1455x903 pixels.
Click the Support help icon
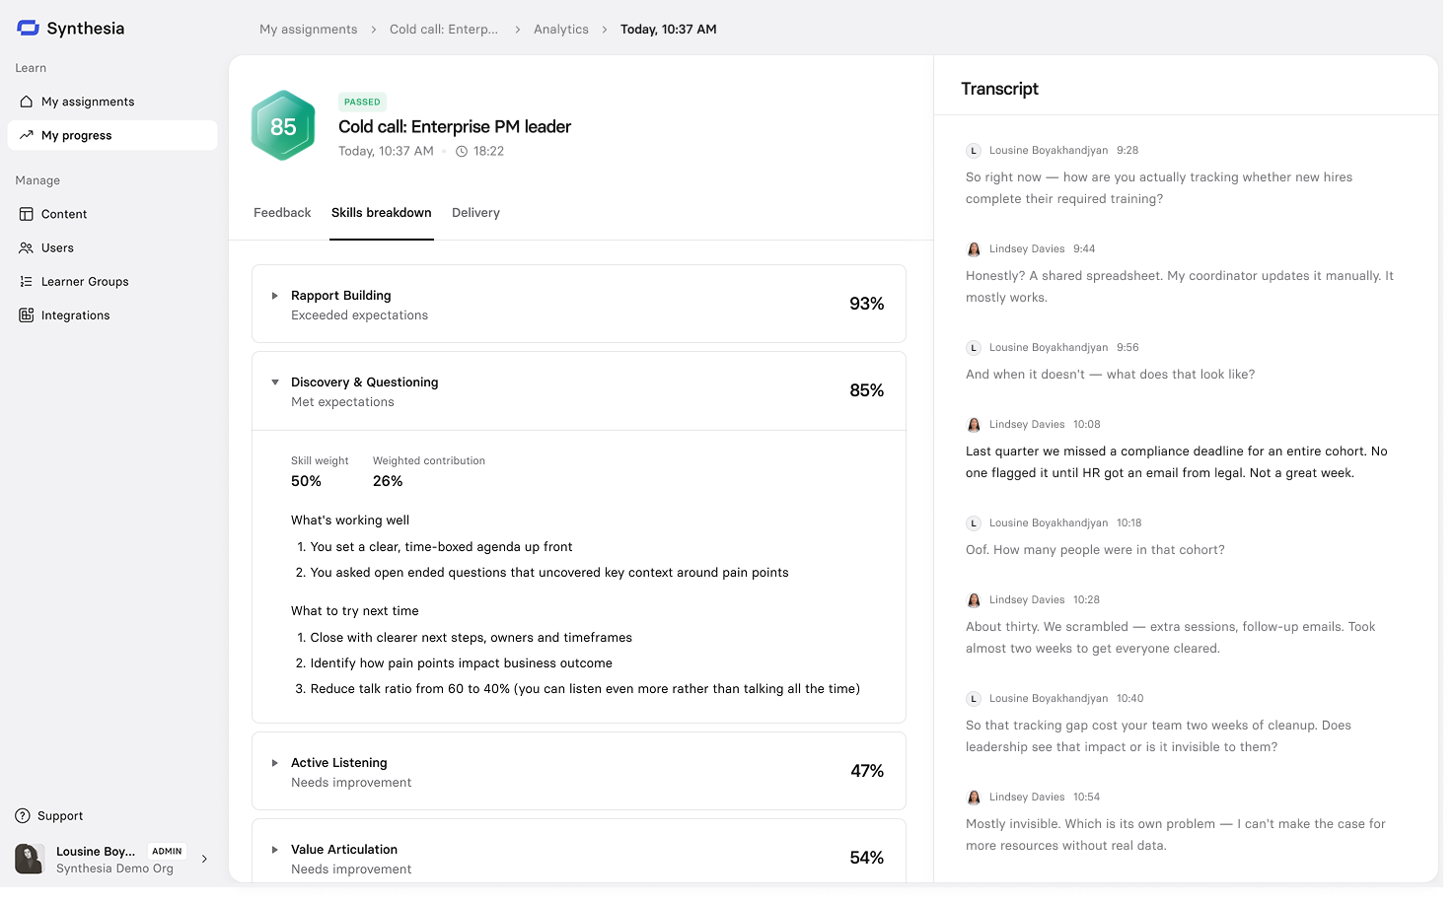point(23,816)
